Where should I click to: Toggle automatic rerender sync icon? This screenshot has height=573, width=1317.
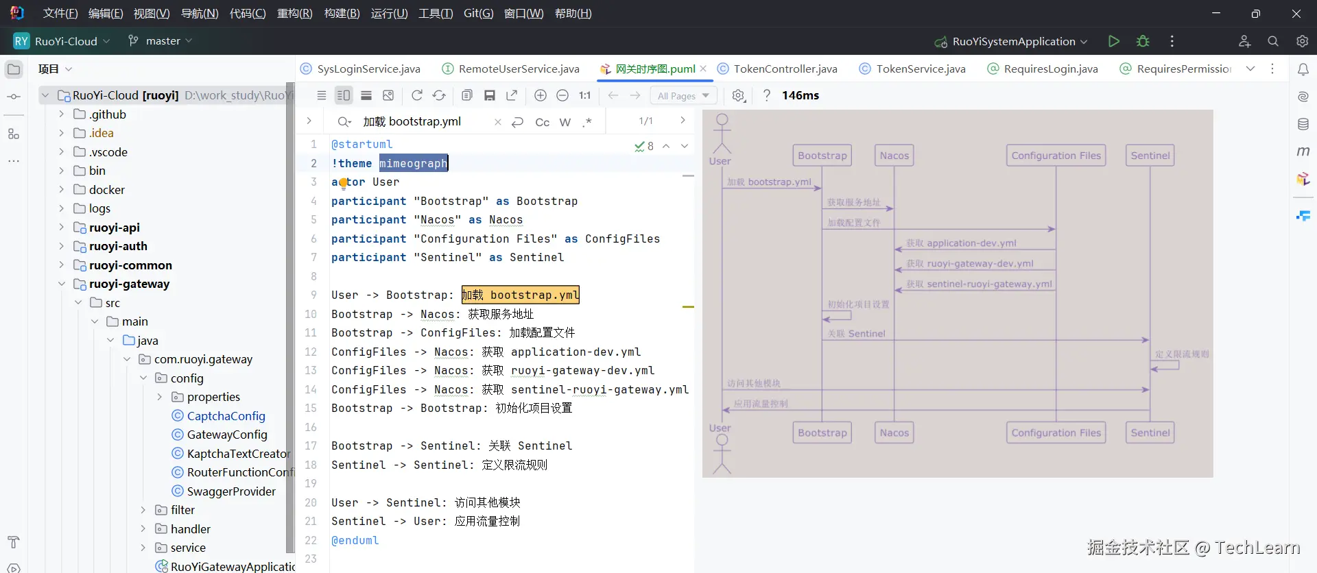[x=439, y=95]
